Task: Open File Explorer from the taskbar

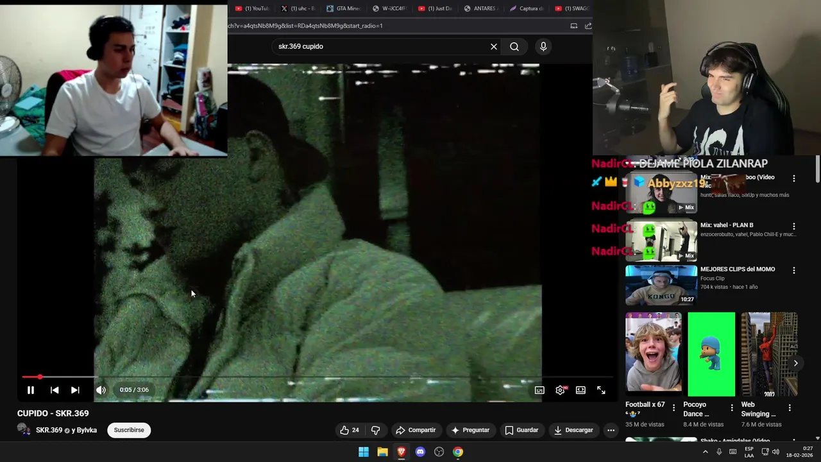Action: tap(382, 452)
